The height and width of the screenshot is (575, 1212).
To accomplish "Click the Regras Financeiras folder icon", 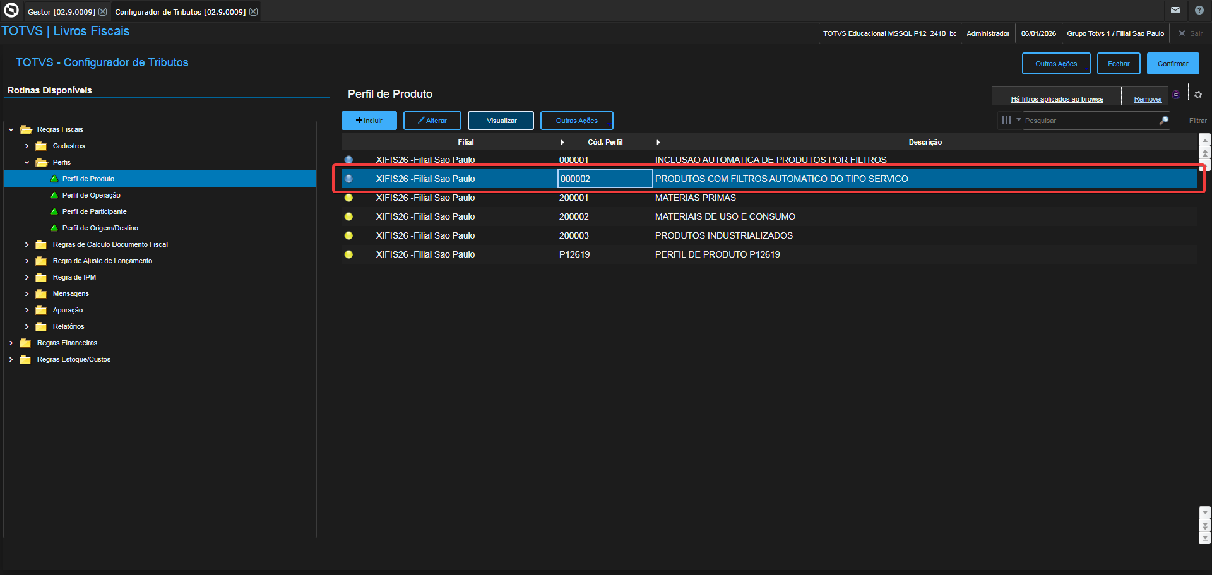I will 26,343.
